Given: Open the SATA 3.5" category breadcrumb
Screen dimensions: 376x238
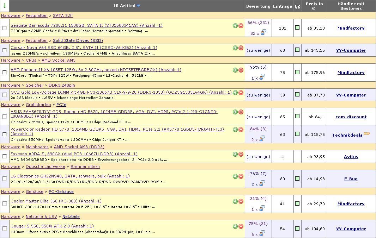Looking at the screenshot, I should pos(63,15).
